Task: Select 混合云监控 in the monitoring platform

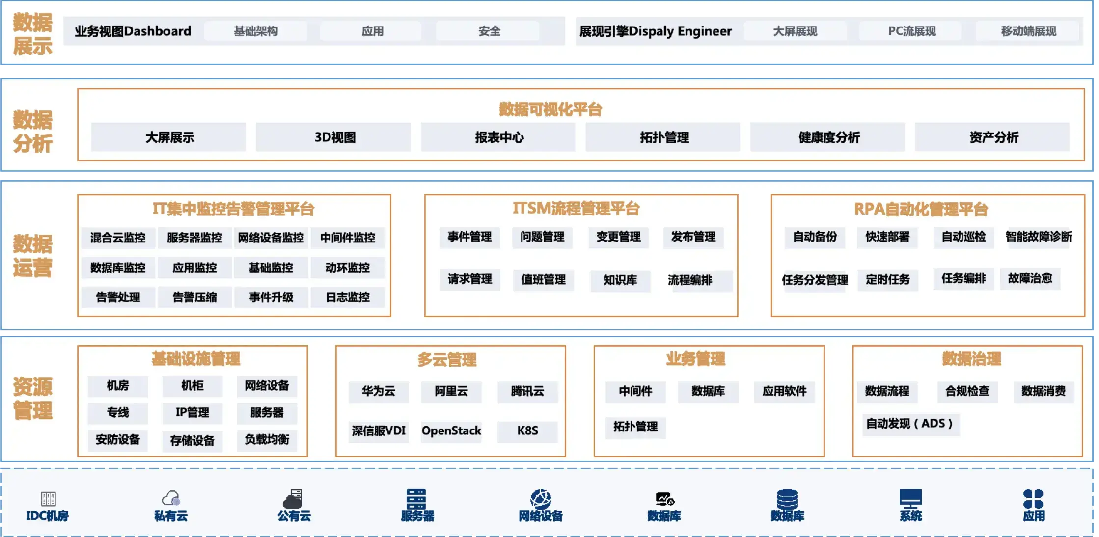Action: coord(118,238)
